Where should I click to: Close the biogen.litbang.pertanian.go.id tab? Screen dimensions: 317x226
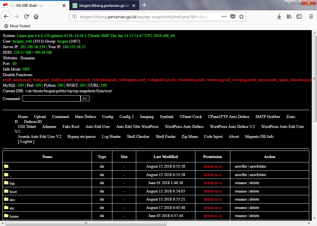pos(134,6)
